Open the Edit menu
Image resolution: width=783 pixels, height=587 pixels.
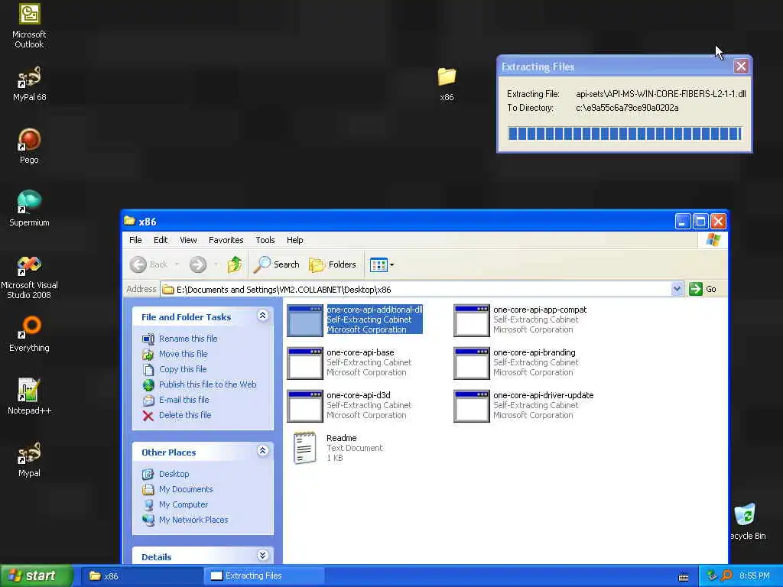pyautogui.click(x=161, y=240)
